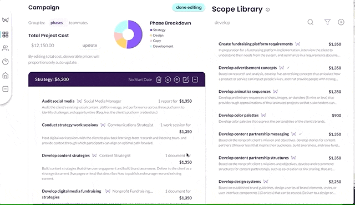This screenshot has height=205, width=355.
Task: Edit the Strategy phase with pencil icon
Action: [x=186, y=79]
